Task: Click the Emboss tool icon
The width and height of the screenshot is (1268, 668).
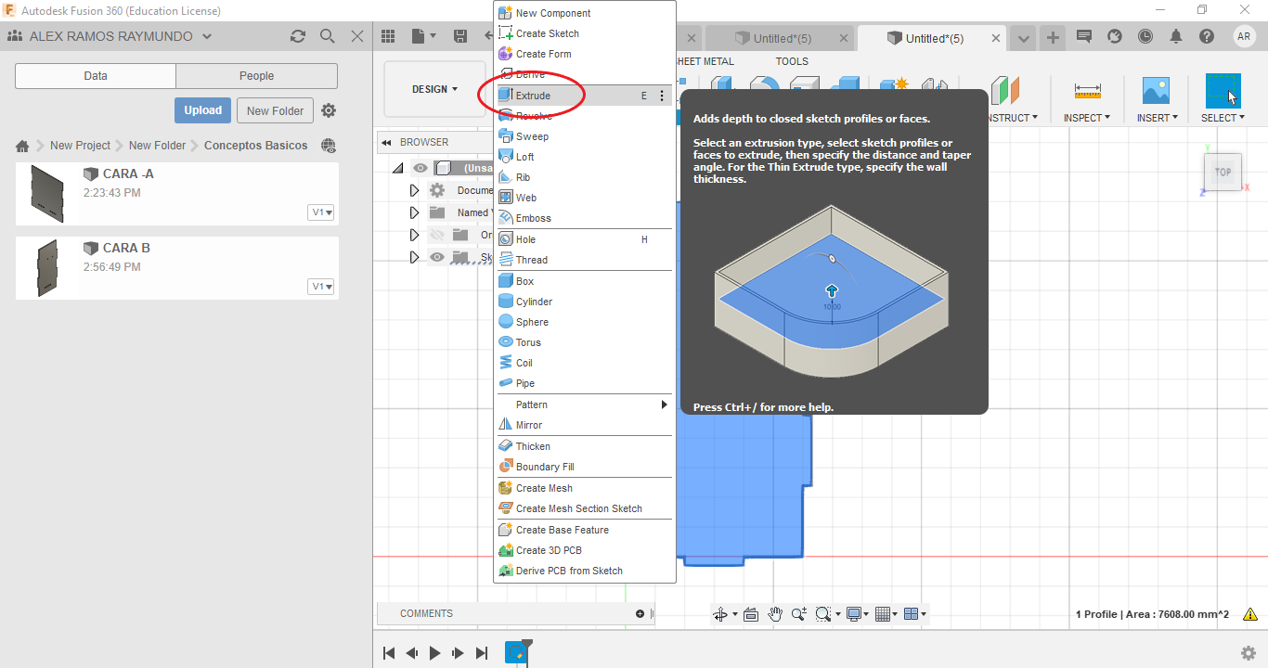Action: pyautogui.click(x=506, y=218)
